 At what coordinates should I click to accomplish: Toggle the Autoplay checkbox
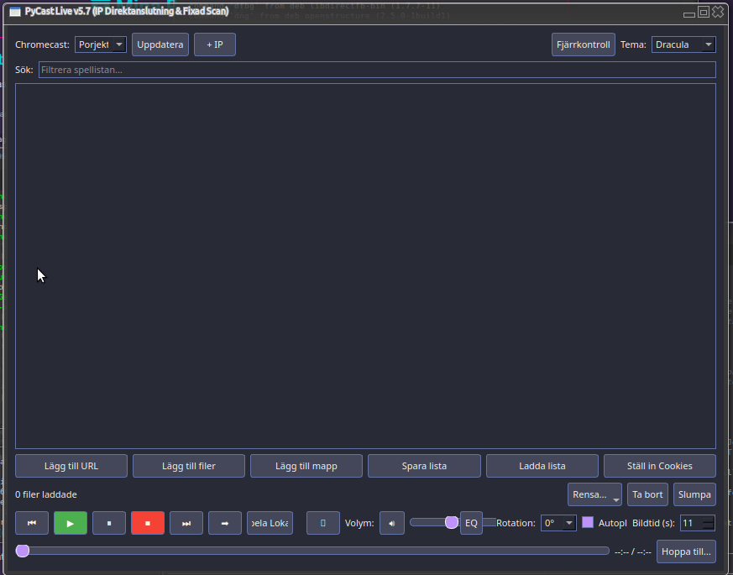(x=588, y=523)
